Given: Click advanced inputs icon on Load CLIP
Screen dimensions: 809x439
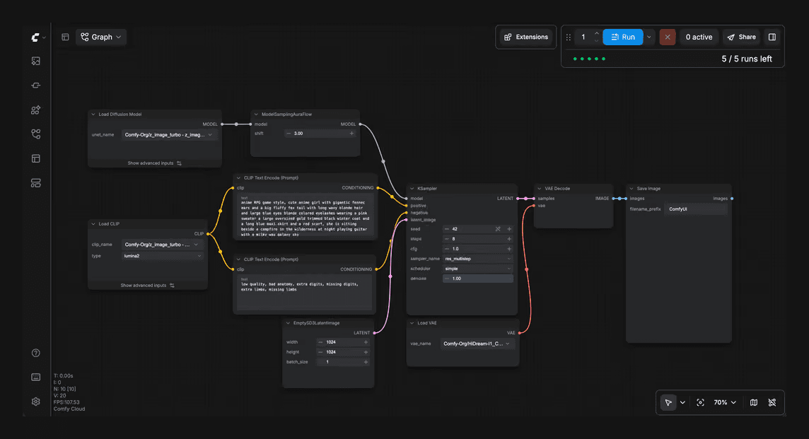Looking at the screenshot, I should (172, 286).
